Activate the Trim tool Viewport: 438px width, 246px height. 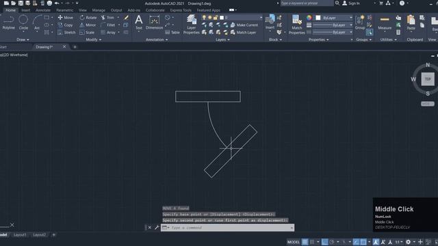tap(108, 18)
